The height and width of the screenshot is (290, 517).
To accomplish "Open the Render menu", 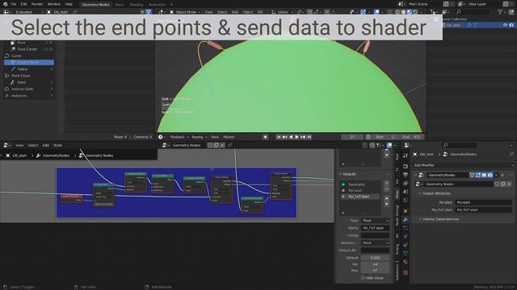I will point(37,4).
